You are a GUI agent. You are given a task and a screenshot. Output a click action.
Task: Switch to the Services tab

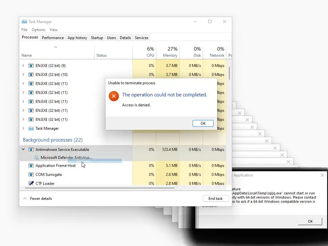click(141, 38)
